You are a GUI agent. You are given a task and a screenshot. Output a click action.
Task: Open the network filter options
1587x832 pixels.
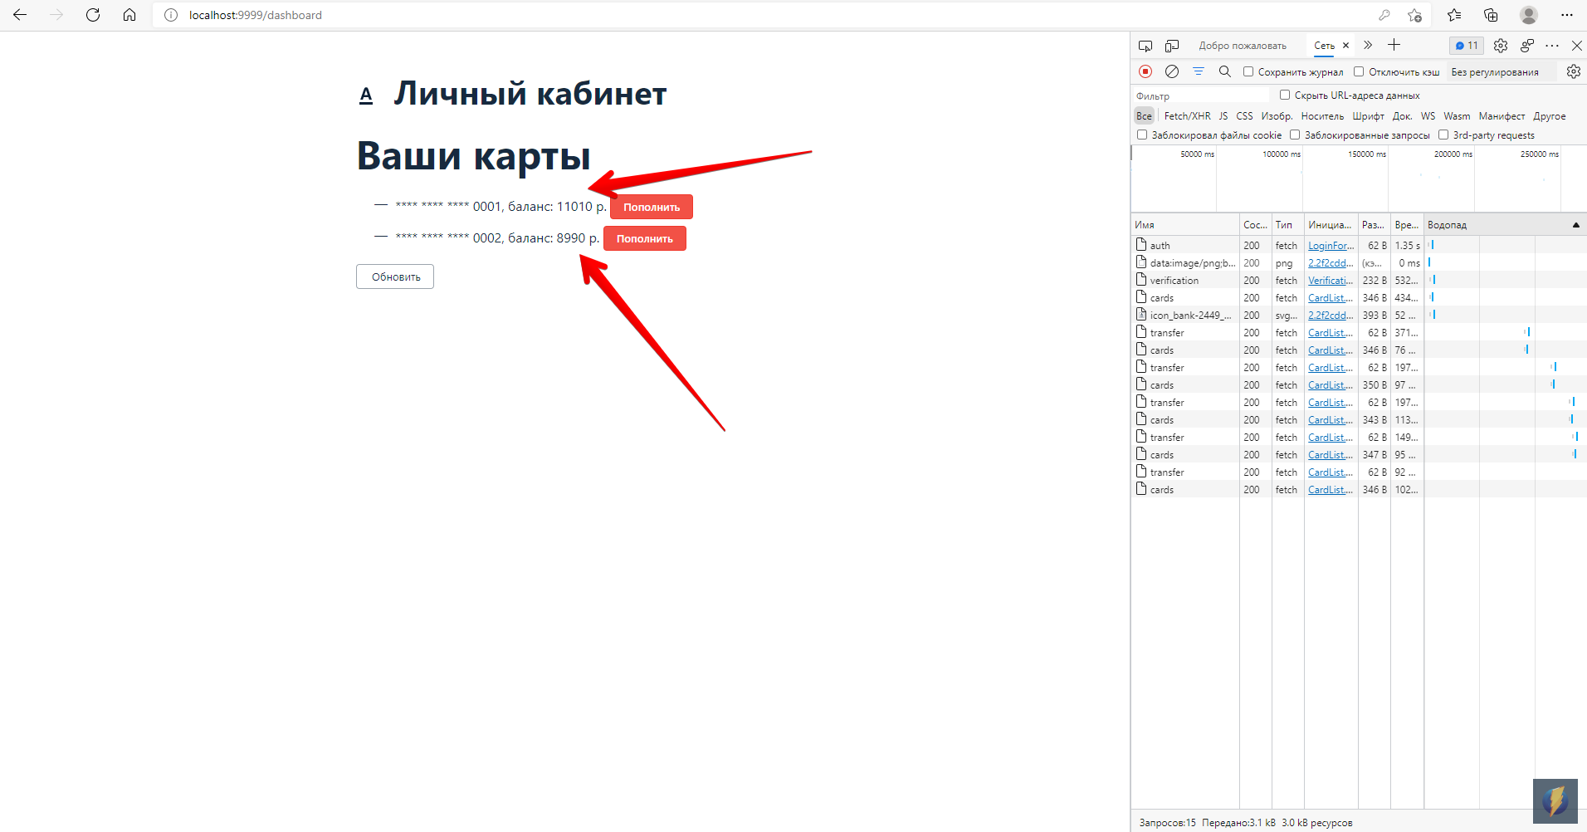(x=1199, y=71)
